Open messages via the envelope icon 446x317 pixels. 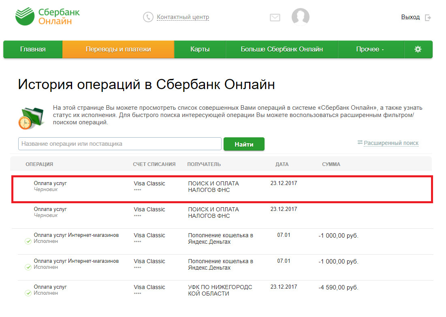point(275,18)
